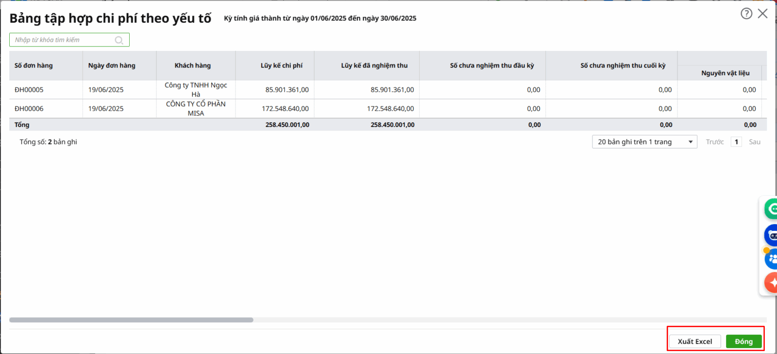Image resolution: width=777 pixels, height=354 pixels.
Task: Click ĐH00005 Số chưa nghiệm thu đầu kỳ value
Action: click(x=534, y=90)
